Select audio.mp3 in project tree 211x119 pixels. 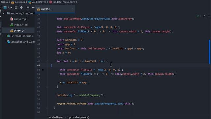[19, 19]
